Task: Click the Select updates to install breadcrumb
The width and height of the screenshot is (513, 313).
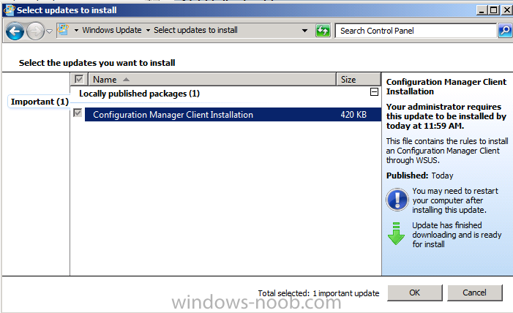Action: (x=195, y=30)
